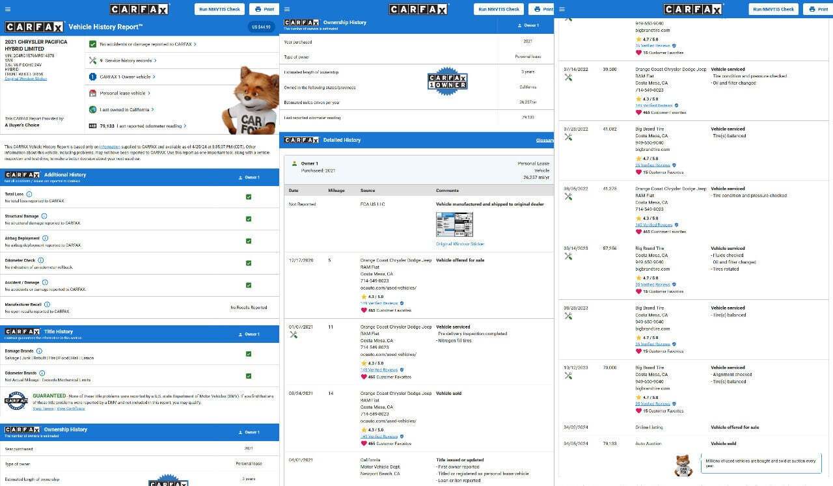Click the green check for Airbag Deployment
Viewport: 833px width, 486px height.
(x=249, y=241)
